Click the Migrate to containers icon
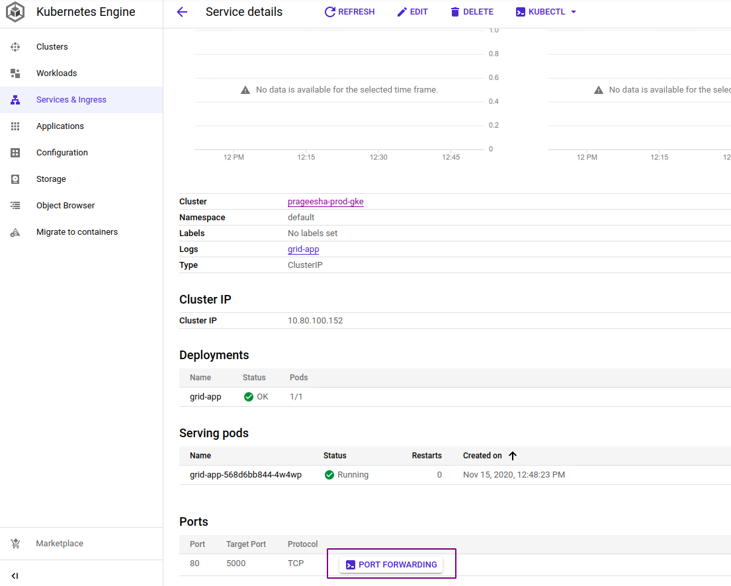 coord(15,232)
